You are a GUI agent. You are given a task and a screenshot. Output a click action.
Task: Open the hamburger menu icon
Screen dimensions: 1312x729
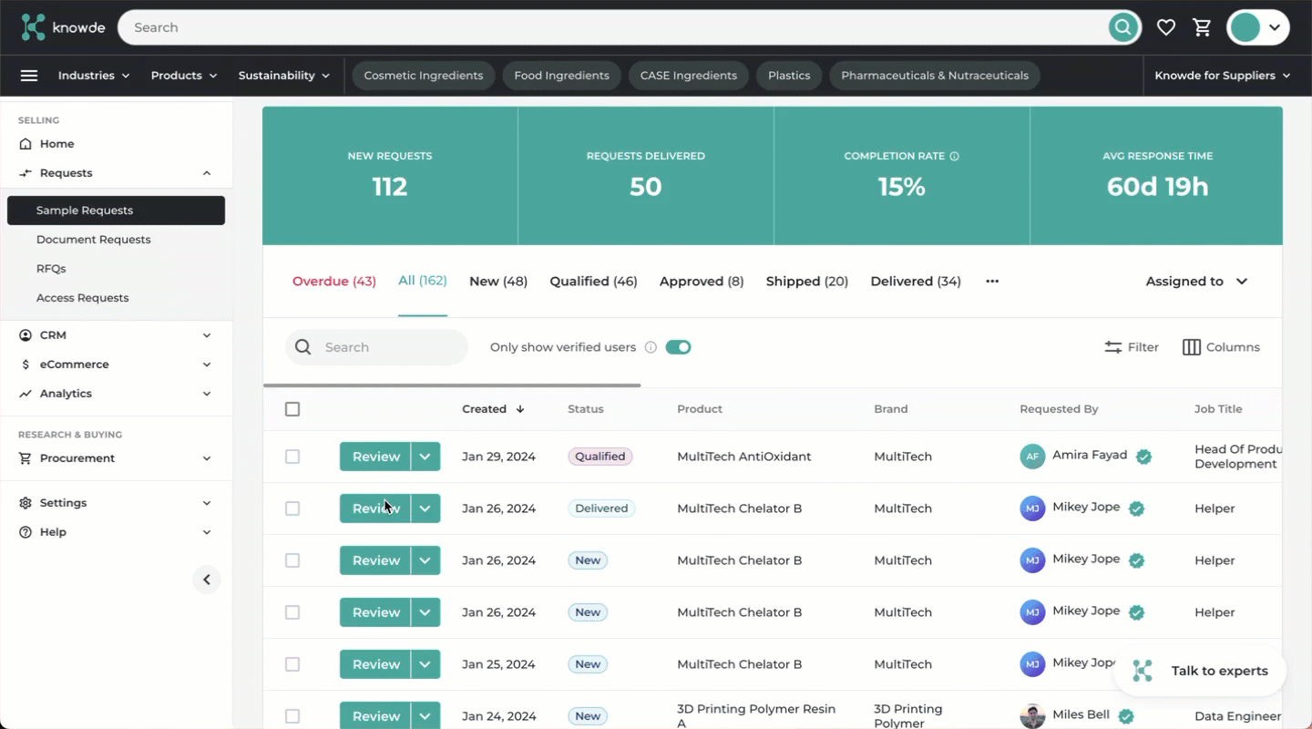pos(29,76)
